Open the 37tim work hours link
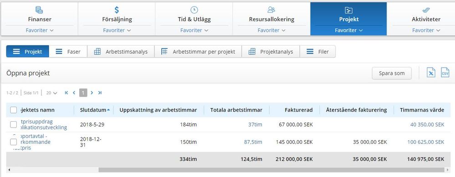Image resolution: width=455 pixels, height=177 pixels. (255, 125)
